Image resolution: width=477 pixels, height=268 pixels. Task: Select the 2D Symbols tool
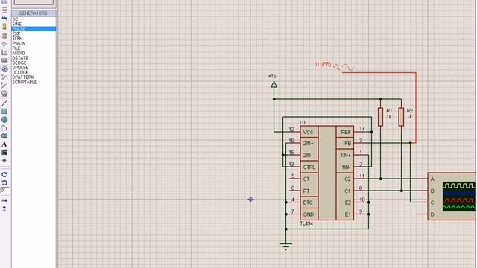(x=4, y=152)
